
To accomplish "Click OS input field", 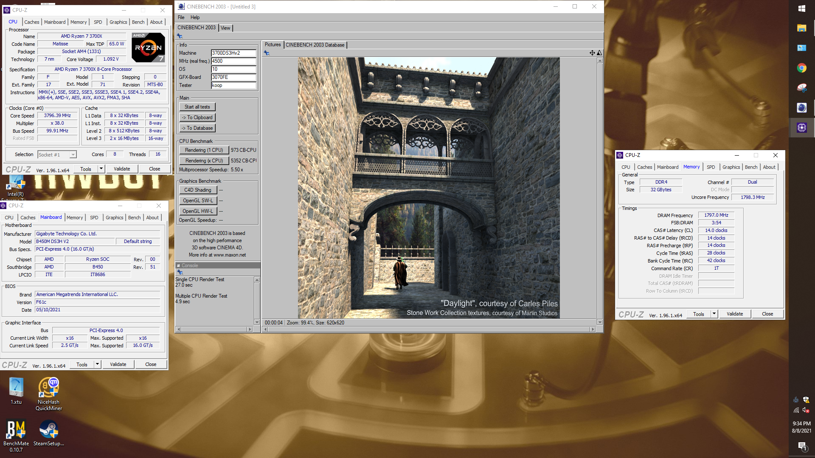I will pos(233,69).
